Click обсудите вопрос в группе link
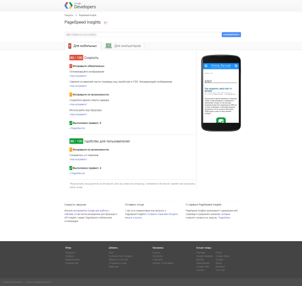Viewport: 302px width, 286px height. click(151, 216)
